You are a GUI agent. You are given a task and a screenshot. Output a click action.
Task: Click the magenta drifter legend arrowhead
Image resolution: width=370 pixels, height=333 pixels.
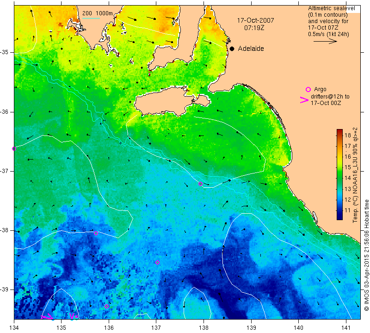(304, 100)
